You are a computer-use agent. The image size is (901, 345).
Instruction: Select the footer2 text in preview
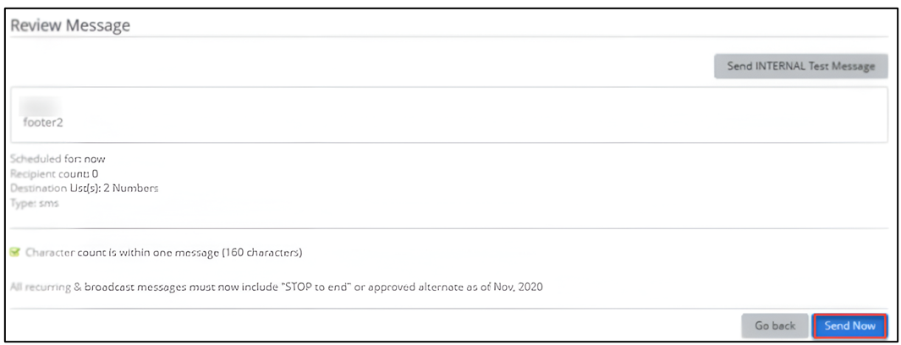[x=43, y=122]
